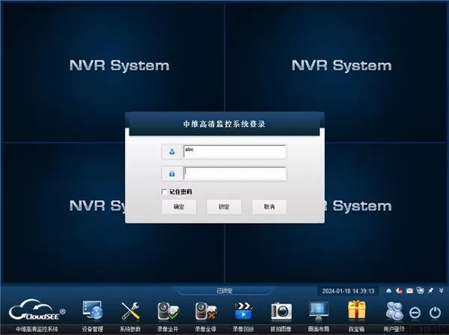The height and width of the screenshot is (335, 449).
Task: Click the eject triangle status icon
Action: [x=388, y=291]
